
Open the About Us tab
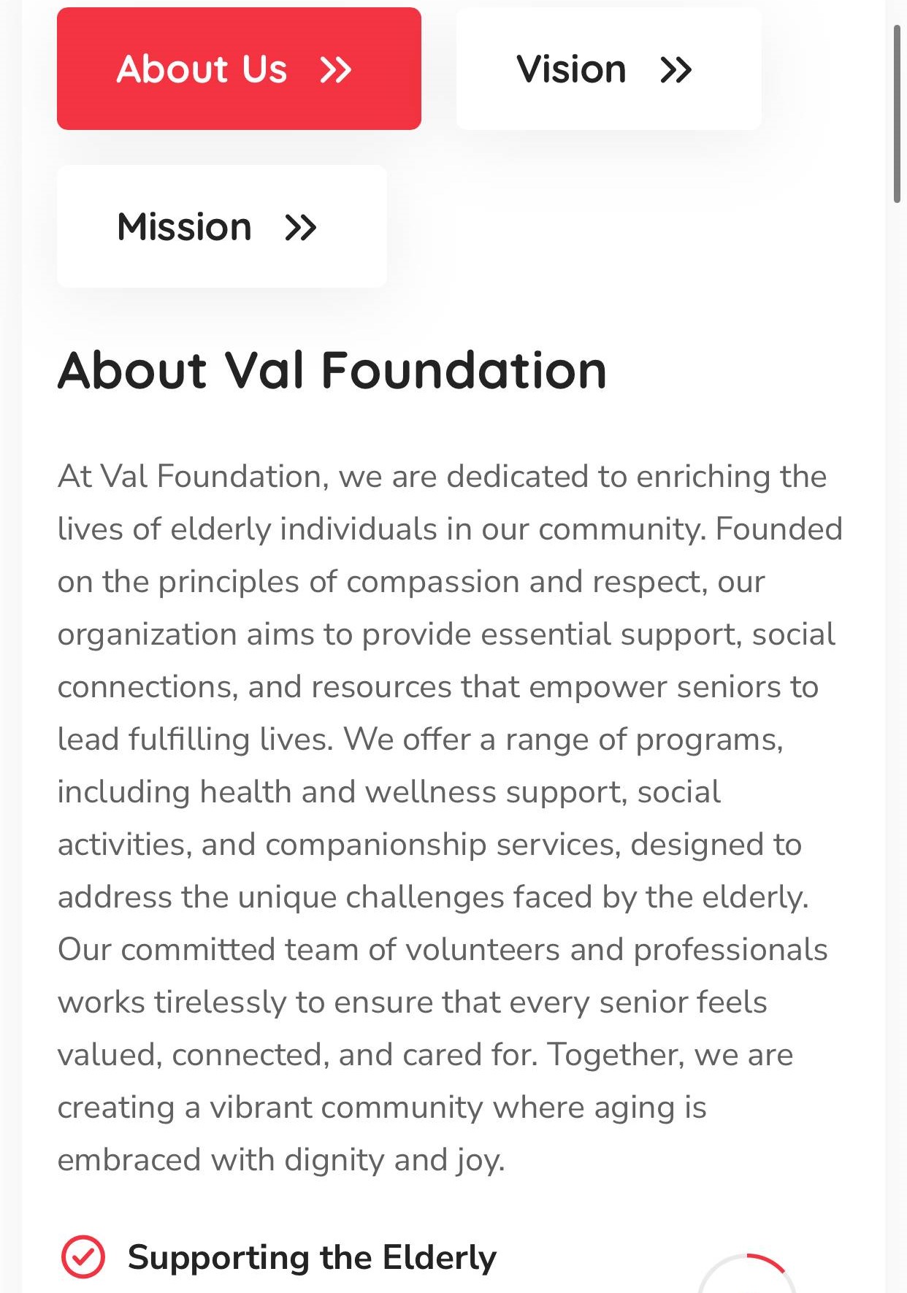(x=202, y=69)
